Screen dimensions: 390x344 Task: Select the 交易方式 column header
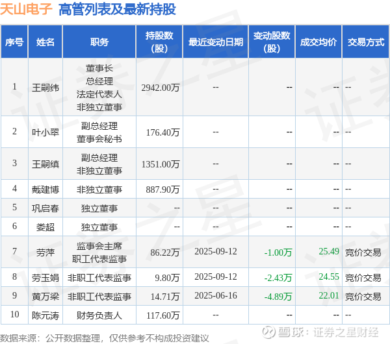[365, 42]
